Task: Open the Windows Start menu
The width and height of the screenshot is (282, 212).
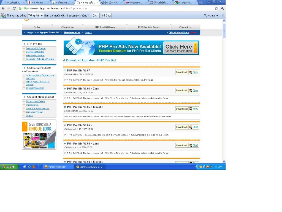Action: pyautogui.click(x=10, y=167)
